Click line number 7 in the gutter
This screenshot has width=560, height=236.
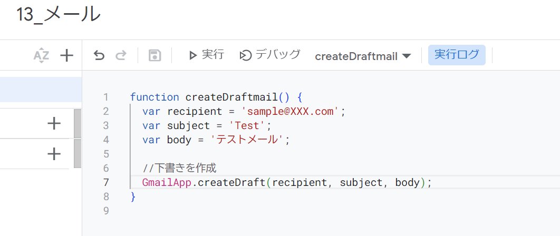105,182
